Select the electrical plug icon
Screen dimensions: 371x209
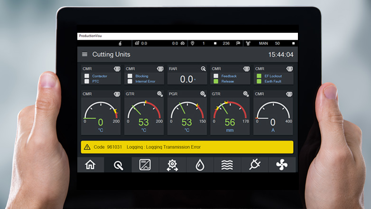(254, 165)
